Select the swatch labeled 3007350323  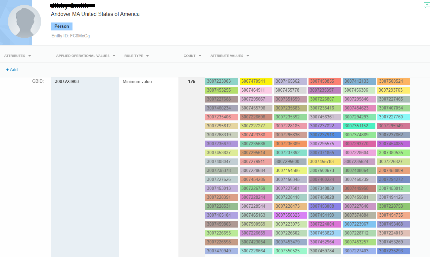[x=290, y=215]
